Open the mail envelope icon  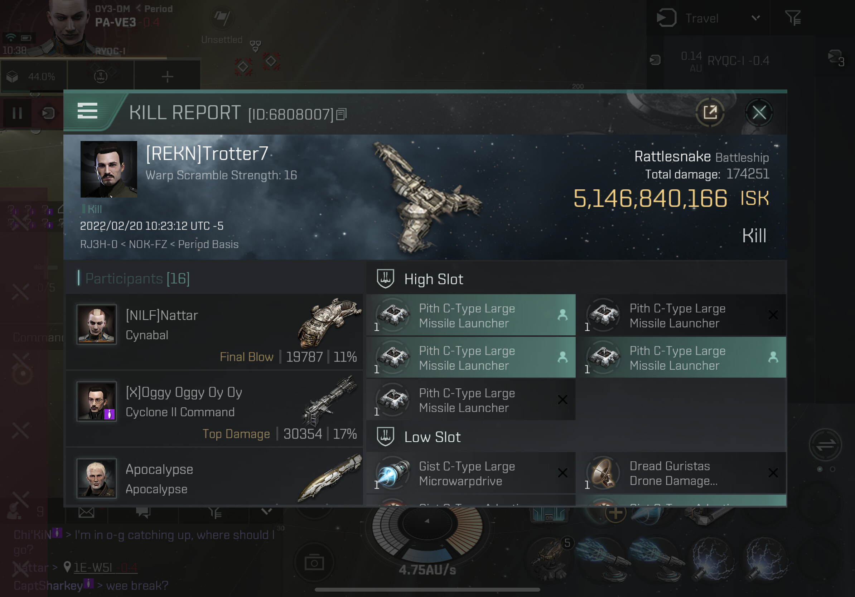(x=86, y=513)
